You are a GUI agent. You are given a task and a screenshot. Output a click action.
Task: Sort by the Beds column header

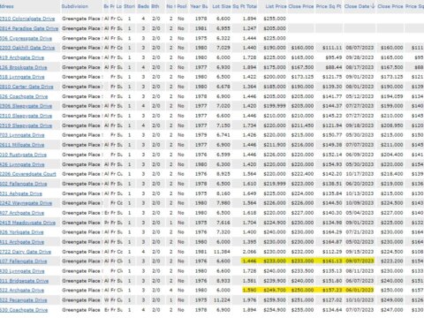(x=143, y=6)
